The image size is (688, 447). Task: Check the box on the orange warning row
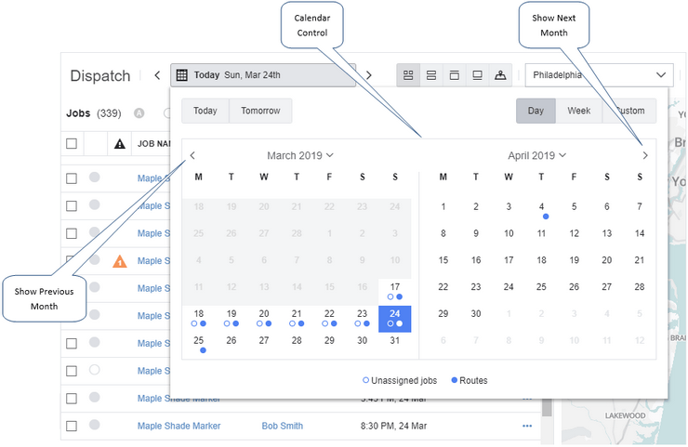(72, 261)
